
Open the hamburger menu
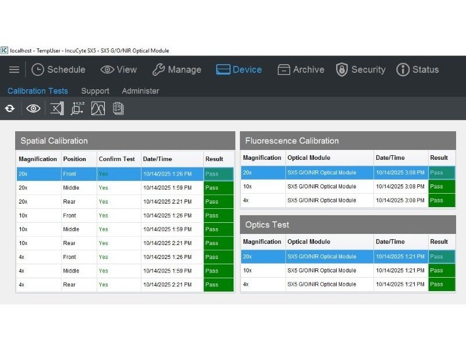pos(14,69)
